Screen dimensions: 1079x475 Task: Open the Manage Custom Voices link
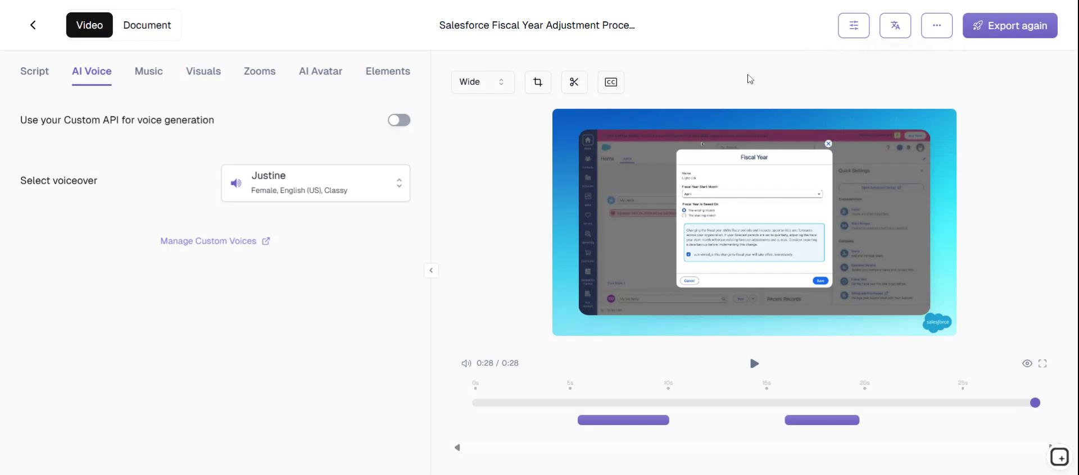click(x=215, y=241)
